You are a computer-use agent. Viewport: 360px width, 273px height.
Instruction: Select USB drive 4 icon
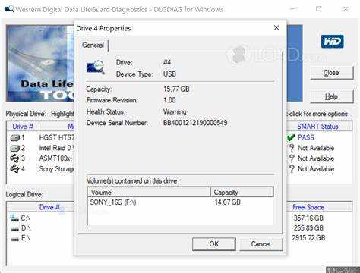point(14,168)
